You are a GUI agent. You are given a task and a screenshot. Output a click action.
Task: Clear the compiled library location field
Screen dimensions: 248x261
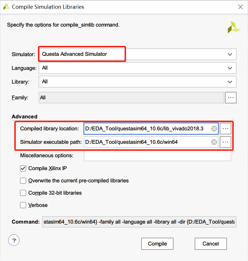coord(214,129)
